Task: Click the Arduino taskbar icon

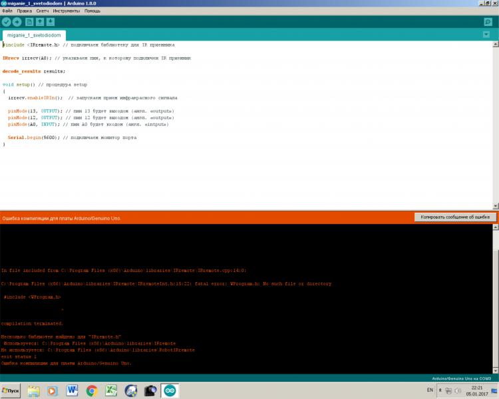Action: coord(170,390)
